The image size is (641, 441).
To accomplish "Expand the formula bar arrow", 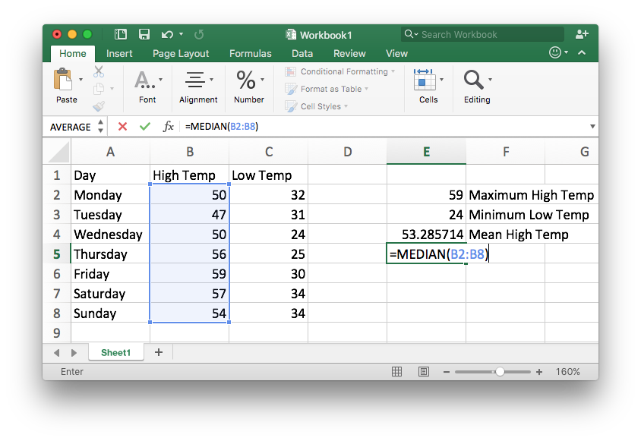I will [592, 127].
